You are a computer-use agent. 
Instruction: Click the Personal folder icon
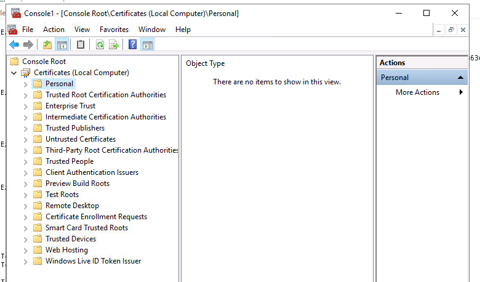(x=38, y=84)
